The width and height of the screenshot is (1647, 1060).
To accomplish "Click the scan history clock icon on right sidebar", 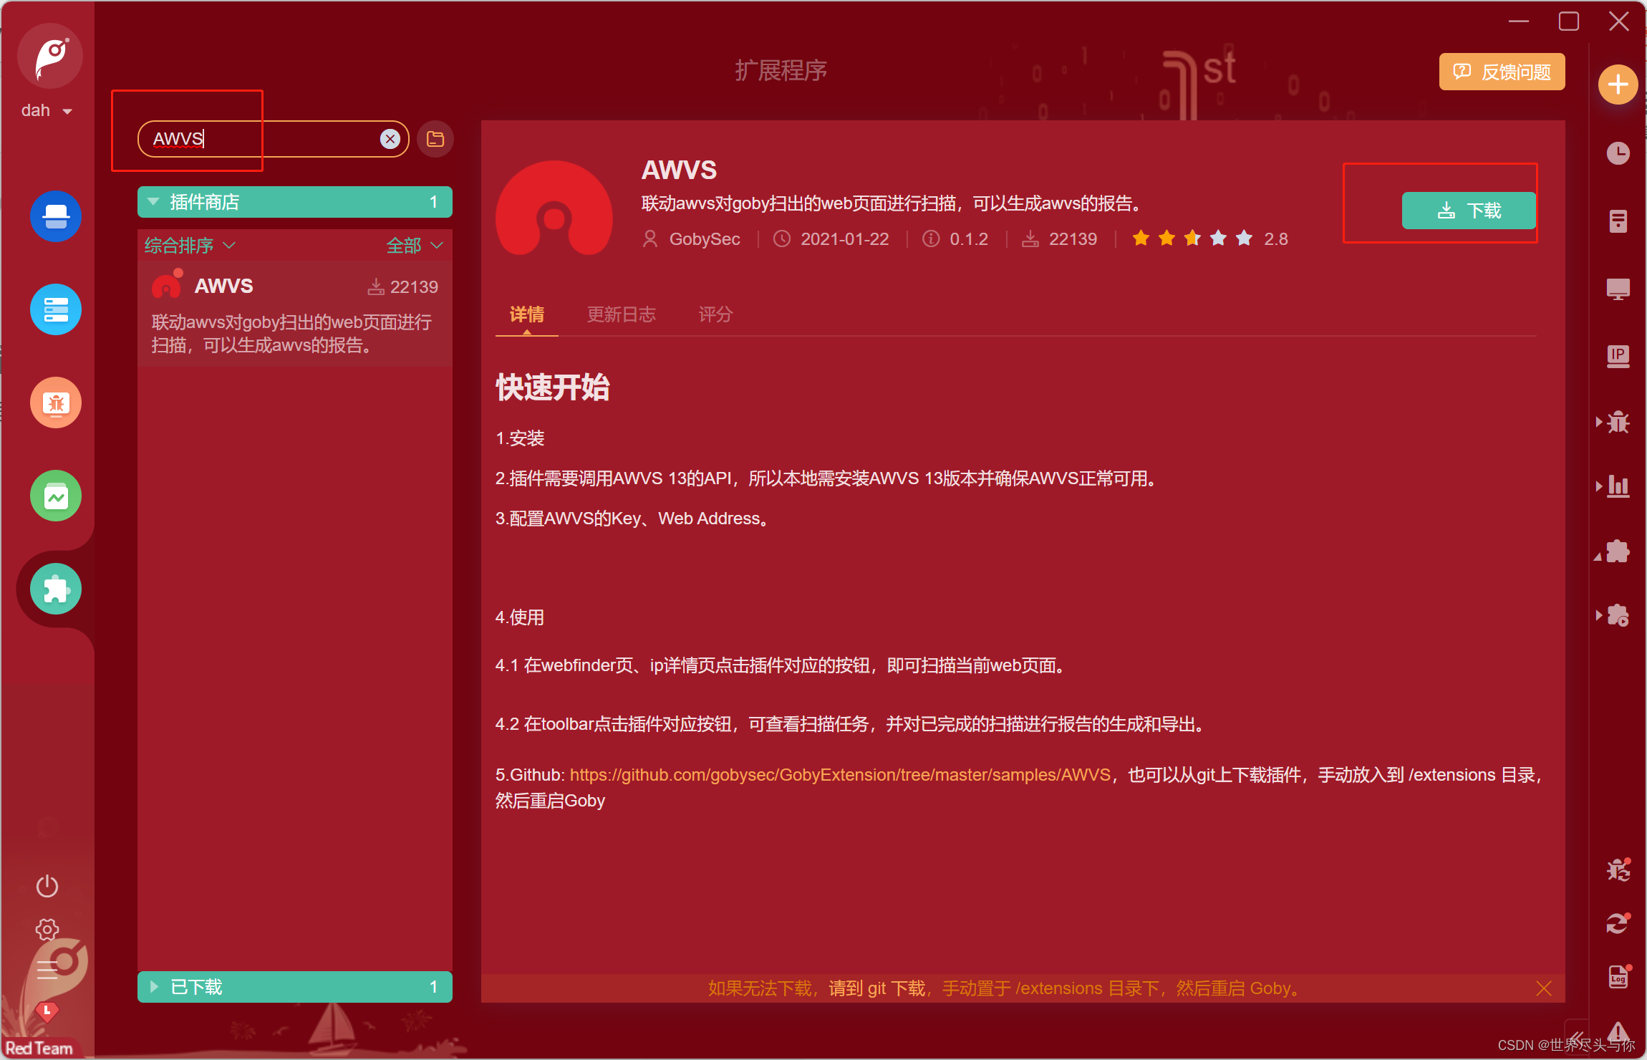I will click(x=1618, y=153).
